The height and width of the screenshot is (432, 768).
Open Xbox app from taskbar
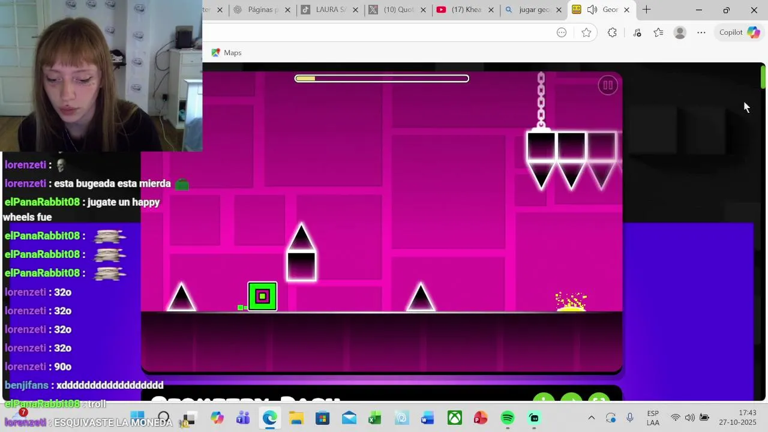(x=455, y=418)
